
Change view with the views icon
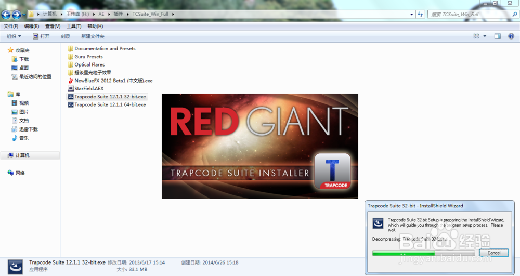[x=476, y=36]
